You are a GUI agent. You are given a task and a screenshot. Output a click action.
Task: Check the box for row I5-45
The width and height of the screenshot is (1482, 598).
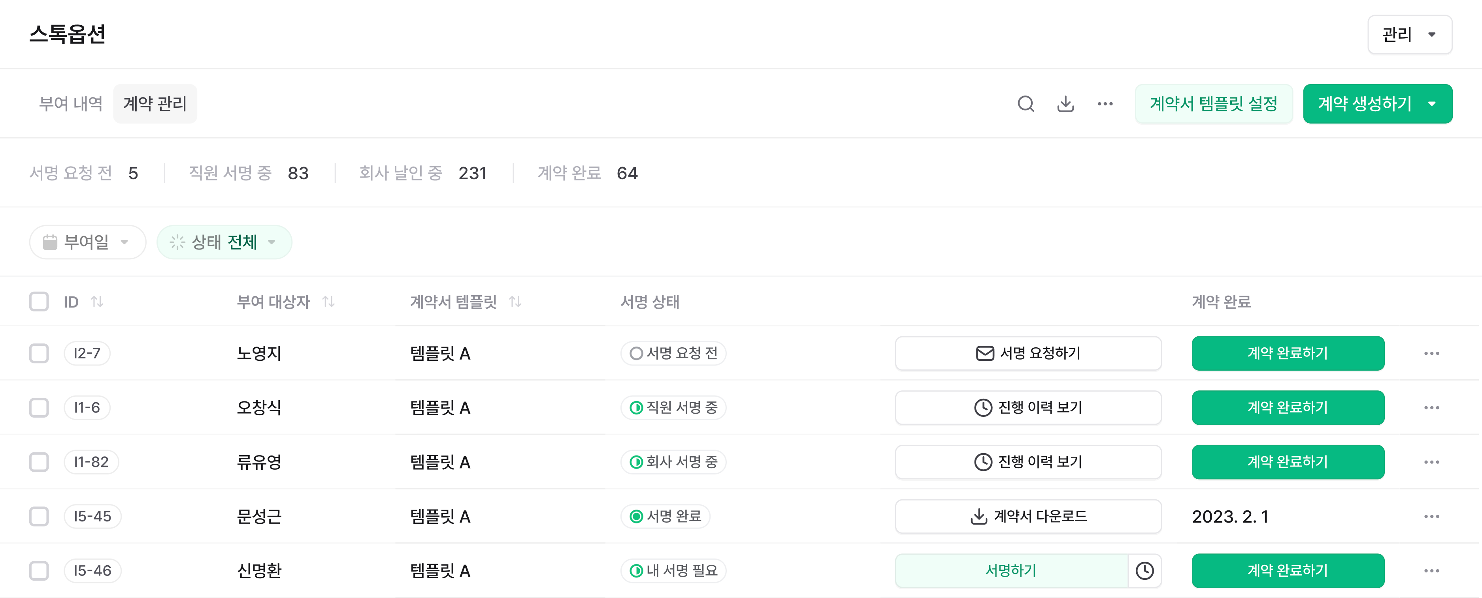[x=39, y=516]
